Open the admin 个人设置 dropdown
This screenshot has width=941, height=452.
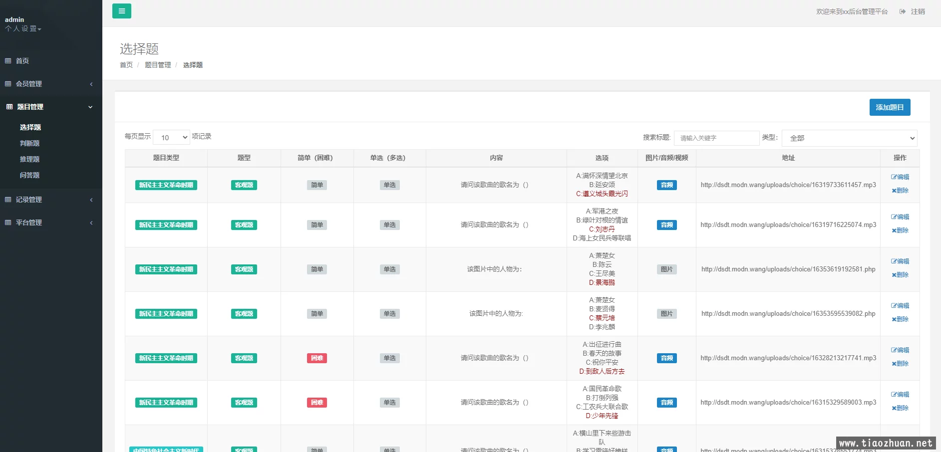click(x=23, y=29)
